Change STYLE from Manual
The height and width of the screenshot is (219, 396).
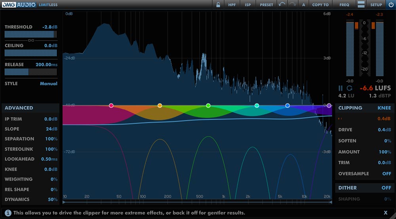pos(48,84)
